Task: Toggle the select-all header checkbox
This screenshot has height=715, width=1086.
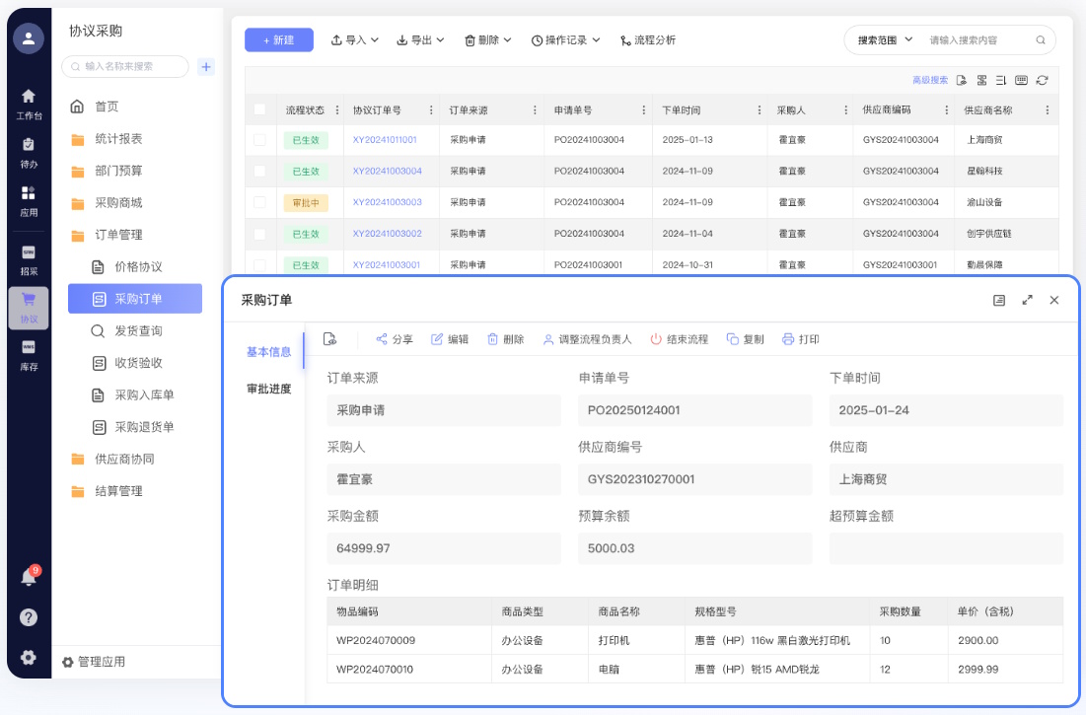Action: pyautogui.click(x=260, y=109)
